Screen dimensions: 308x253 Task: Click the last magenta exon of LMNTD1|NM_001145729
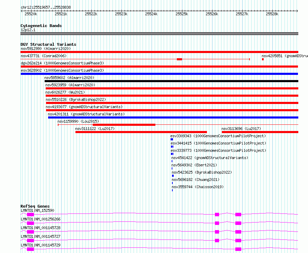[x=238, y=249]
